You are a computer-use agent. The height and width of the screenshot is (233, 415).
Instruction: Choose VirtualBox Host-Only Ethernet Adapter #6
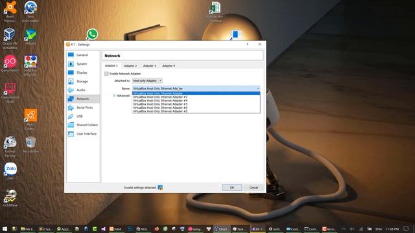point(196,108)
